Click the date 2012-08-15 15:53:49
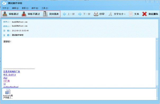This screenshot has width=160, height=104. click(20, 31)
